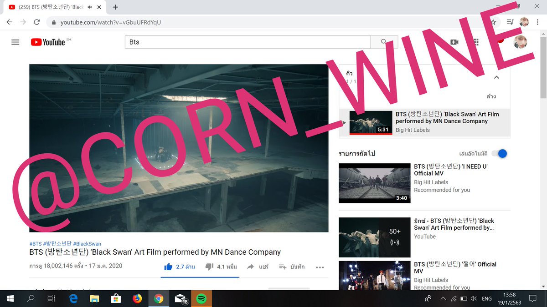
Task: Open Microsoft Store from taskbar
Action: [x=116, y=298]
